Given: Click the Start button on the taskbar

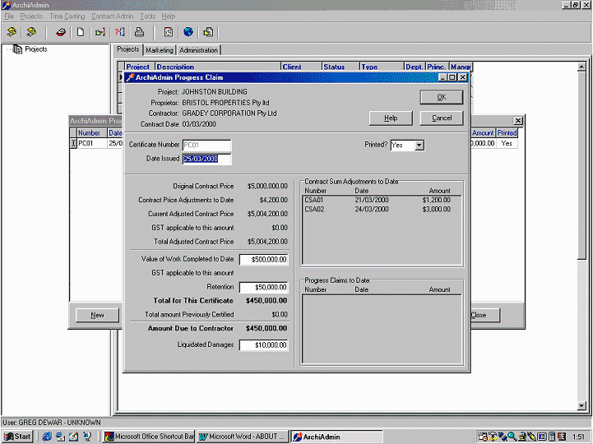Looking at the screenshot, I should point(17,437).
